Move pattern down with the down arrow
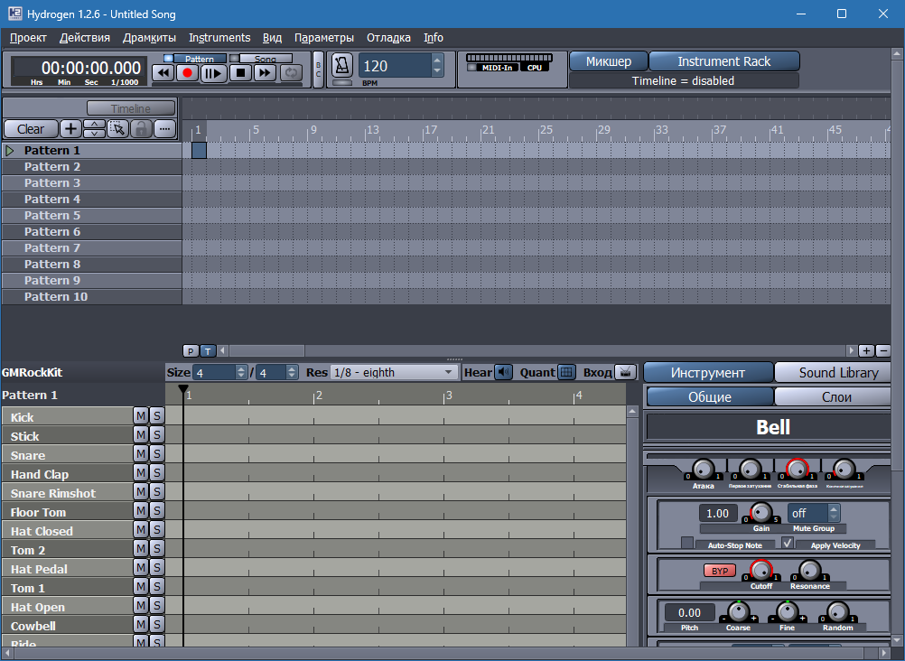The height and width of the screenshot is (661, 905). (x=94, y=134)
